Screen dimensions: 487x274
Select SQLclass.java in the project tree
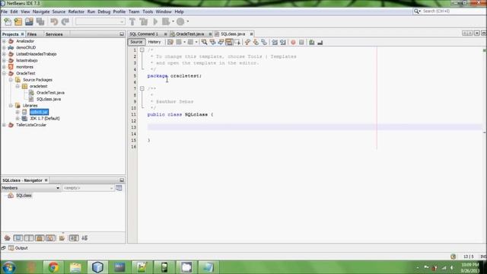click(x=49, y=99)
